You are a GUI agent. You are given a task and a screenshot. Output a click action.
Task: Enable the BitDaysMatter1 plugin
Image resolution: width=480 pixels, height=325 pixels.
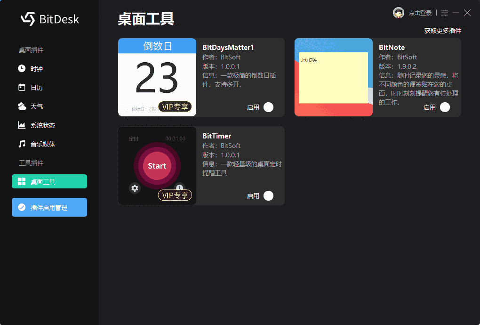coord(268,107)
